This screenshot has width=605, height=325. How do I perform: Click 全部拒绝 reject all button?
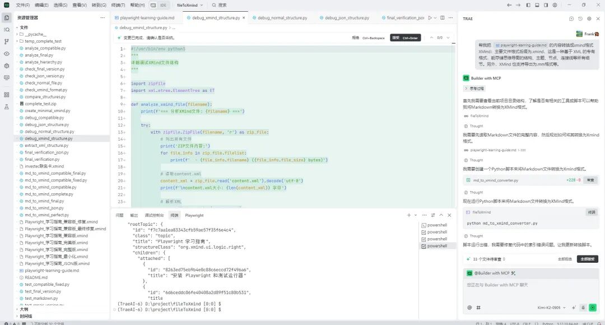point(565,259)
